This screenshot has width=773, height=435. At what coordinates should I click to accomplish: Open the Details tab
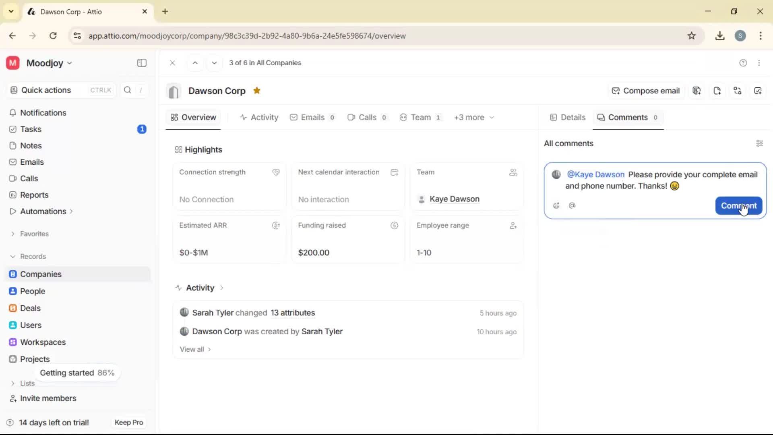tap(568, 117)
